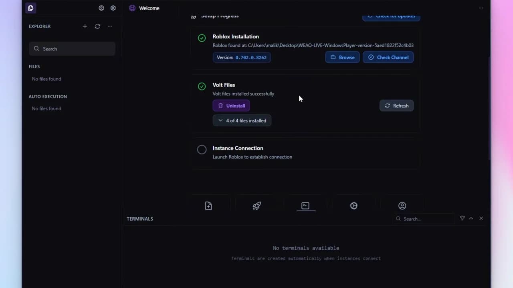
Task: Click the TERMINALS panel title
Action: [140, 219]
